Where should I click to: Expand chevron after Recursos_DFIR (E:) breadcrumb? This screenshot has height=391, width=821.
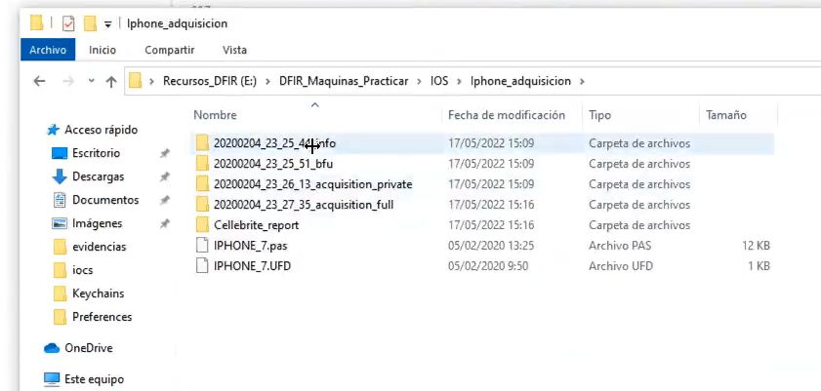268,82
